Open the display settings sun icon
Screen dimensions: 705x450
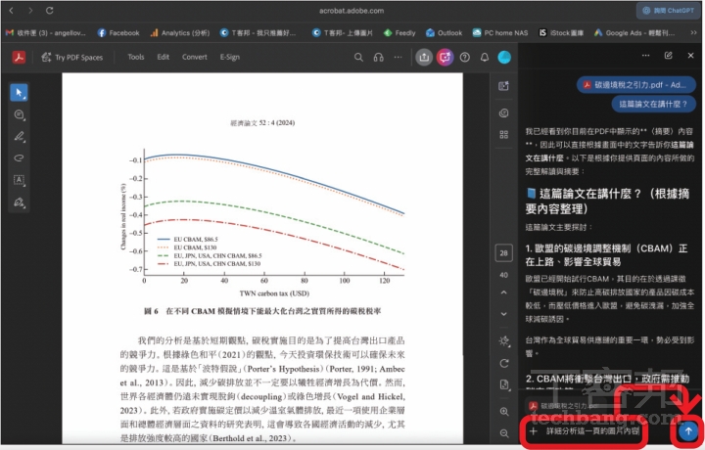click(504, 340)
